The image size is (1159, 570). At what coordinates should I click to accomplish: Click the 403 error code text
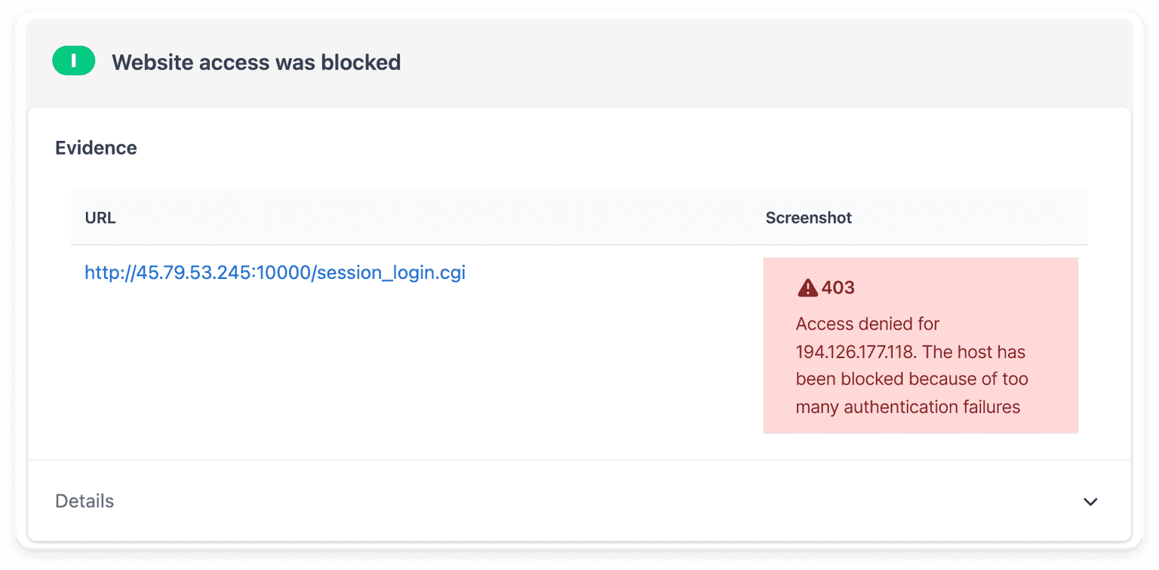click(x=838, y=287)
